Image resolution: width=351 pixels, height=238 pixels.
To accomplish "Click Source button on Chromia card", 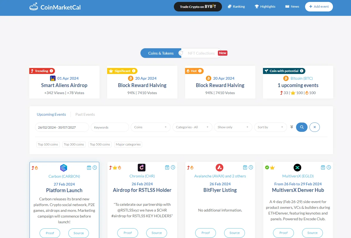I will pos(157,233).
